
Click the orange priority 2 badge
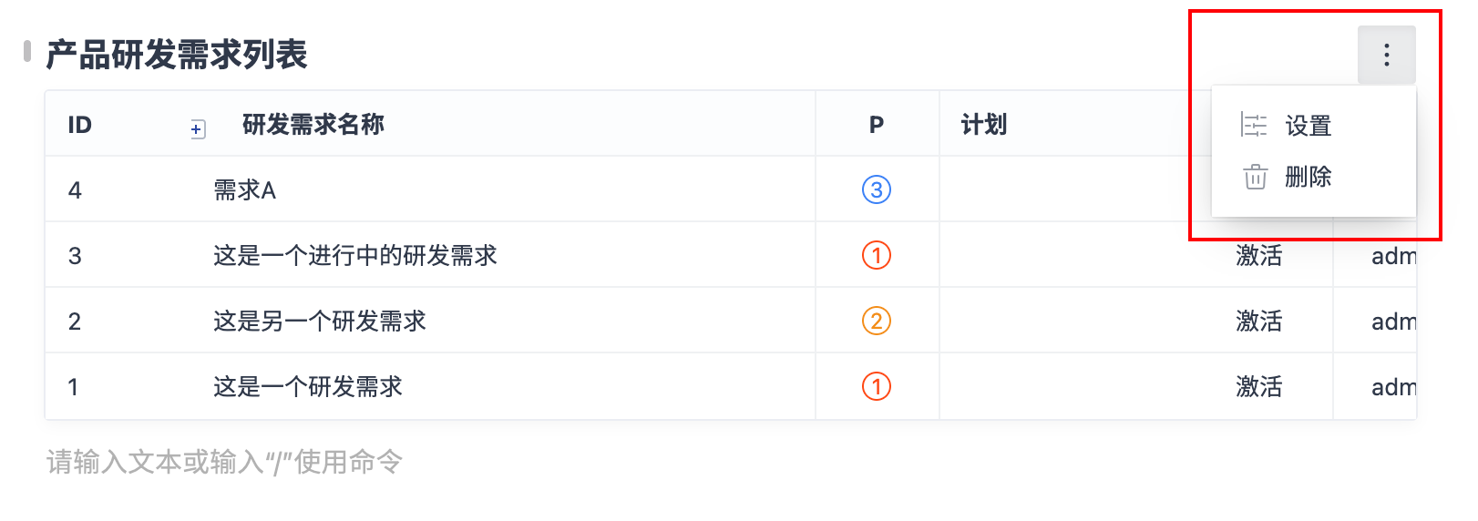(x=876, y=321)
